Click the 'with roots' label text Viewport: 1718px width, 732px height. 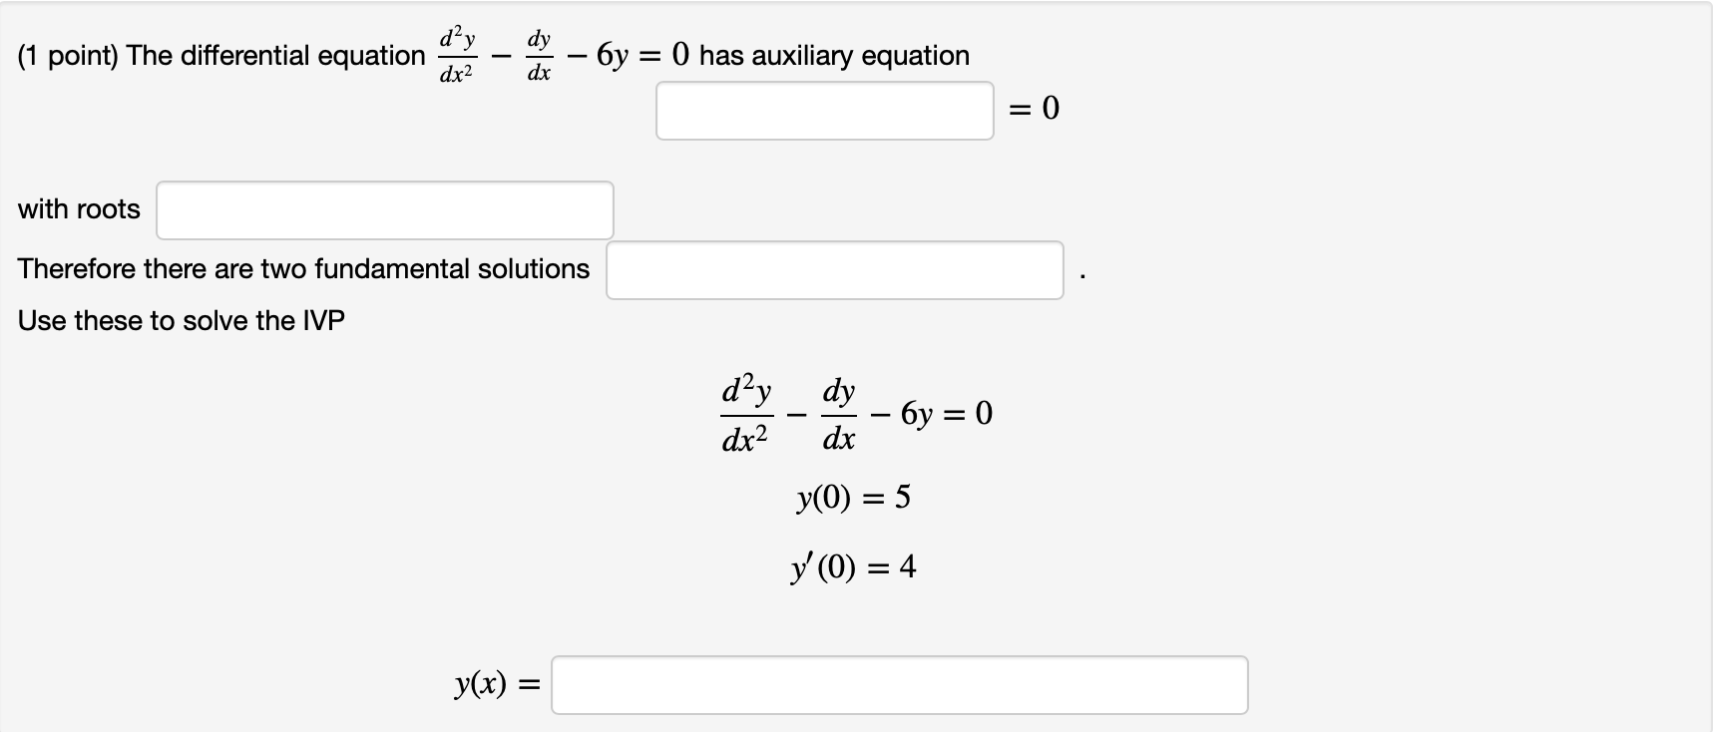click(x=79, y=209)
